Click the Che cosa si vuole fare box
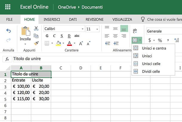This screenshot has width=182, height=122. point(161,19)
